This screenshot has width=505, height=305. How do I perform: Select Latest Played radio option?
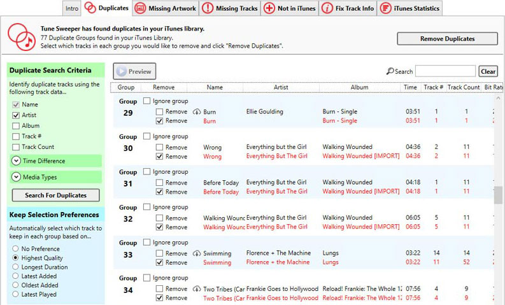coord(15,294)
